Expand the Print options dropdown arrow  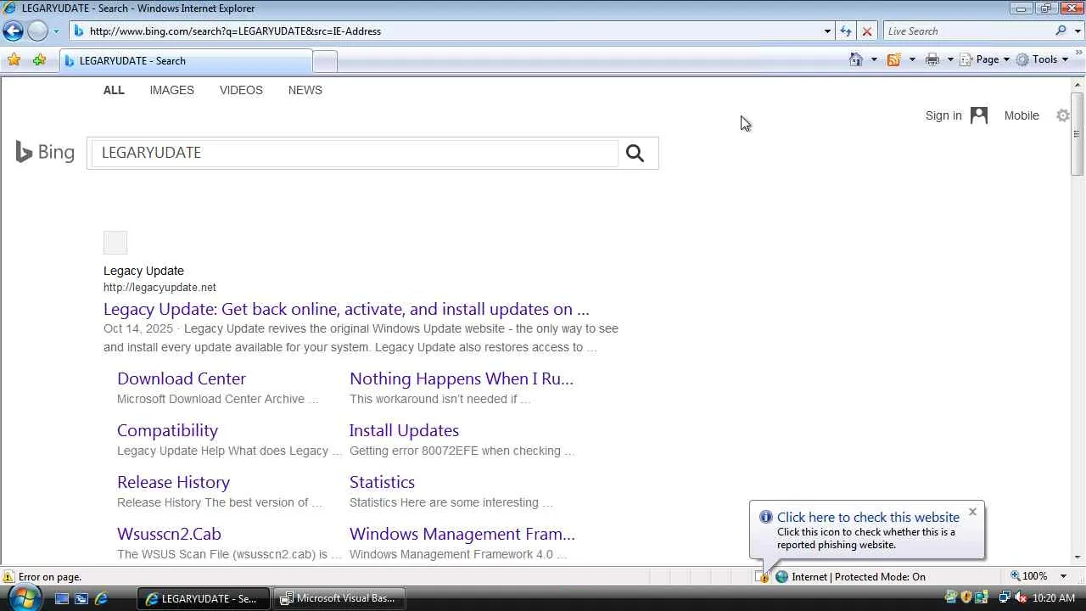(x=950, y=59)
